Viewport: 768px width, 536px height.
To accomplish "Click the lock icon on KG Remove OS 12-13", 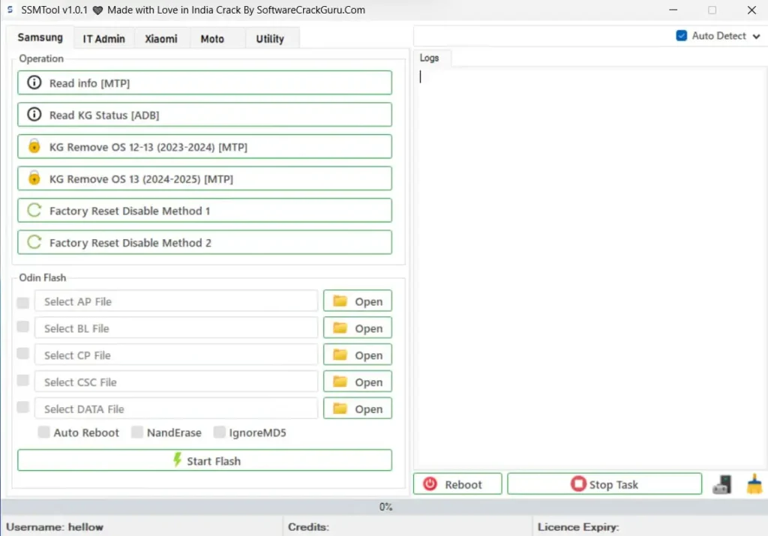I will tap(34, 147).
